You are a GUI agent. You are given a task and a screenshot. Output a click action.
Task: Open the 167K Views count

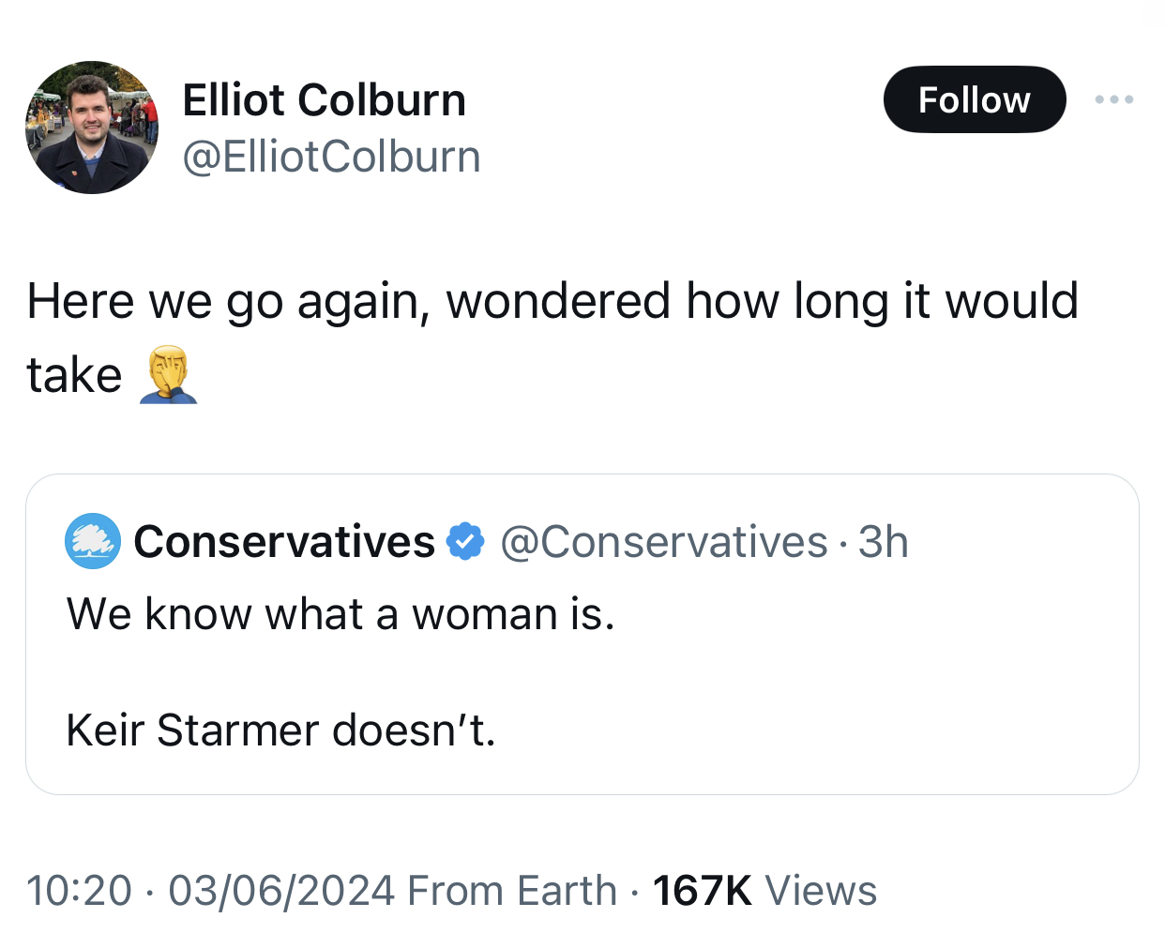tap(764, 891)
